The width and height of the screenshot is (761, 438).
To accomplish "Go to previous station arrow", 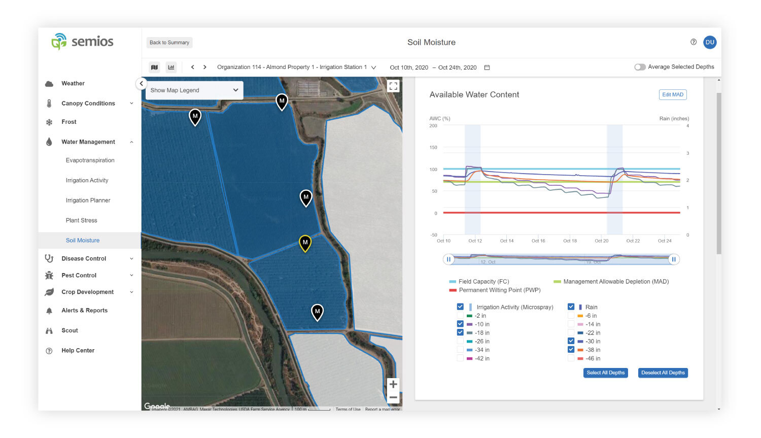I will coord(193,67).
